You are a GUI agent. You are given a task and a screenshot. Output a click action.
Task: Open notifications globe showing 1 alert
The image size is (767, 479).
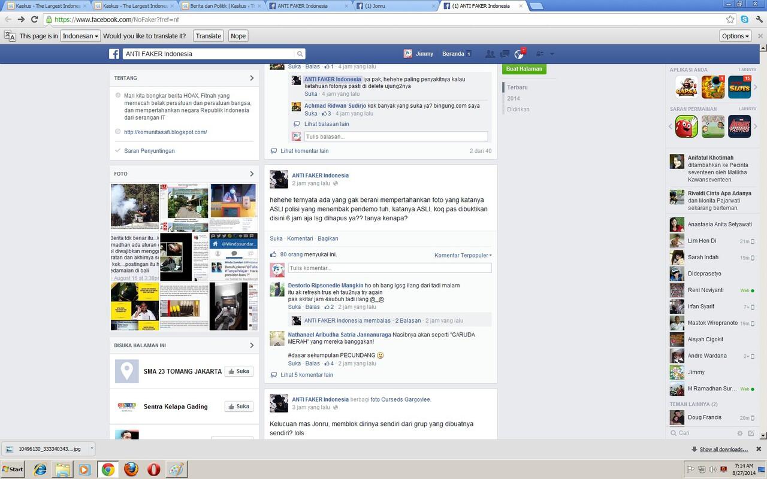pyautogui.click(x=518, y=54)
